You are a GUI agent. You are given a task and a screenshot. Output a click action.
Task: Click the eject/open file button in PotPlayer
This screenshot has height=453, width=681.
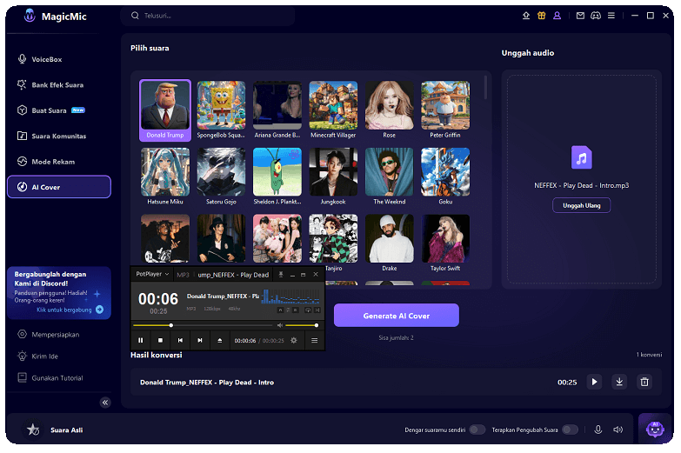[220, 340]
